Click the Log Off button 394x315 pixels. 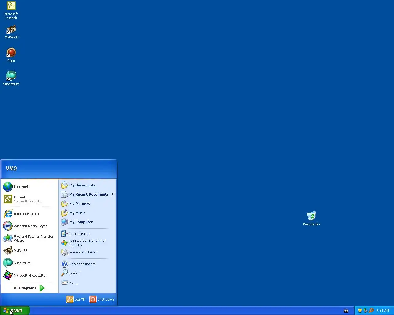(76, 299)
